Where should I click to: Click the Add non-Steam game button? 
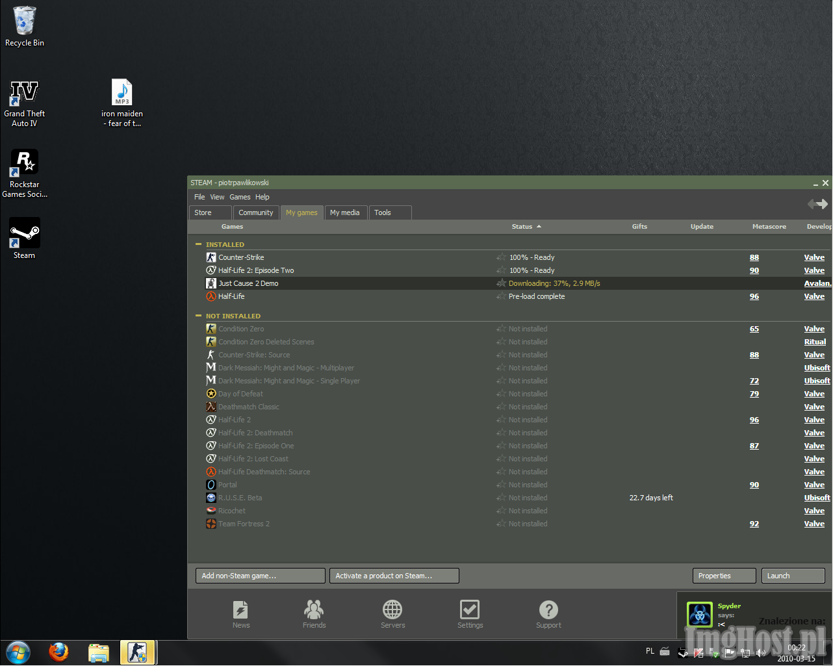261,576
